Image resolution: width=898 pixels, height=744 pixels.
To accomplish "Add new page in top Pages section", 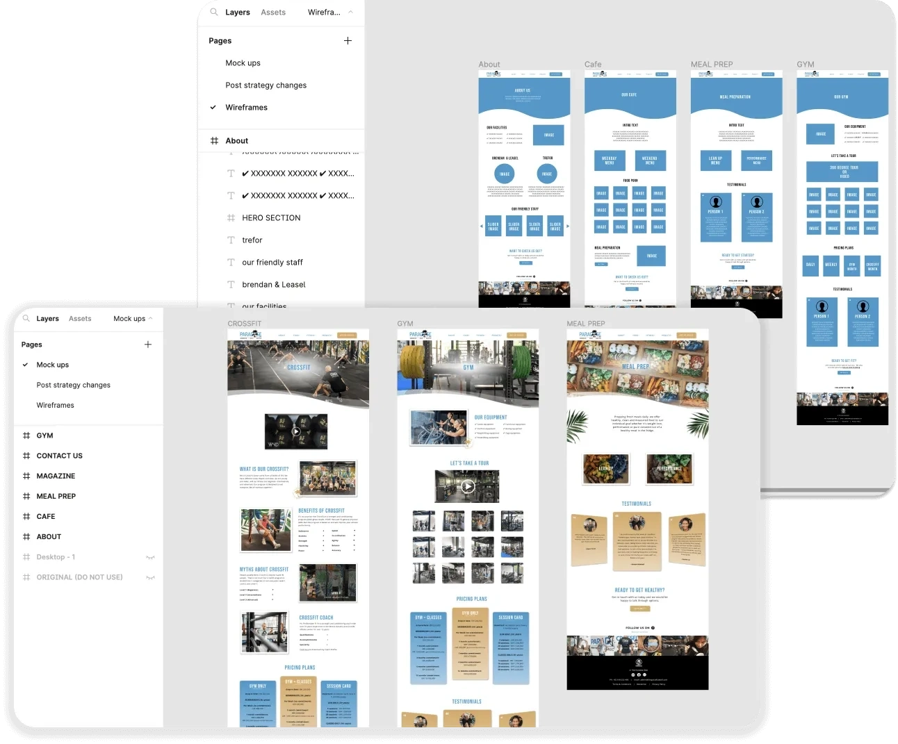I will coord(348,40).
